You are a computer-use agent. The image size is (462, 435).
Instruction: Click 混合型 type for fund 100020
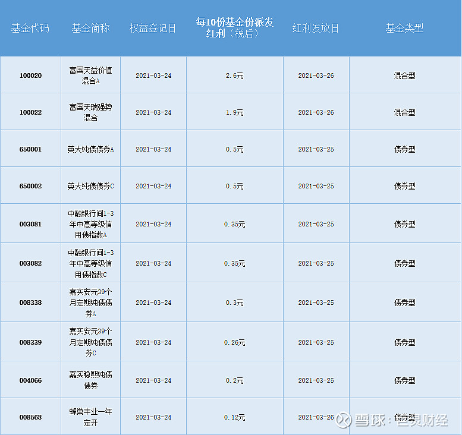click(404, 75)
